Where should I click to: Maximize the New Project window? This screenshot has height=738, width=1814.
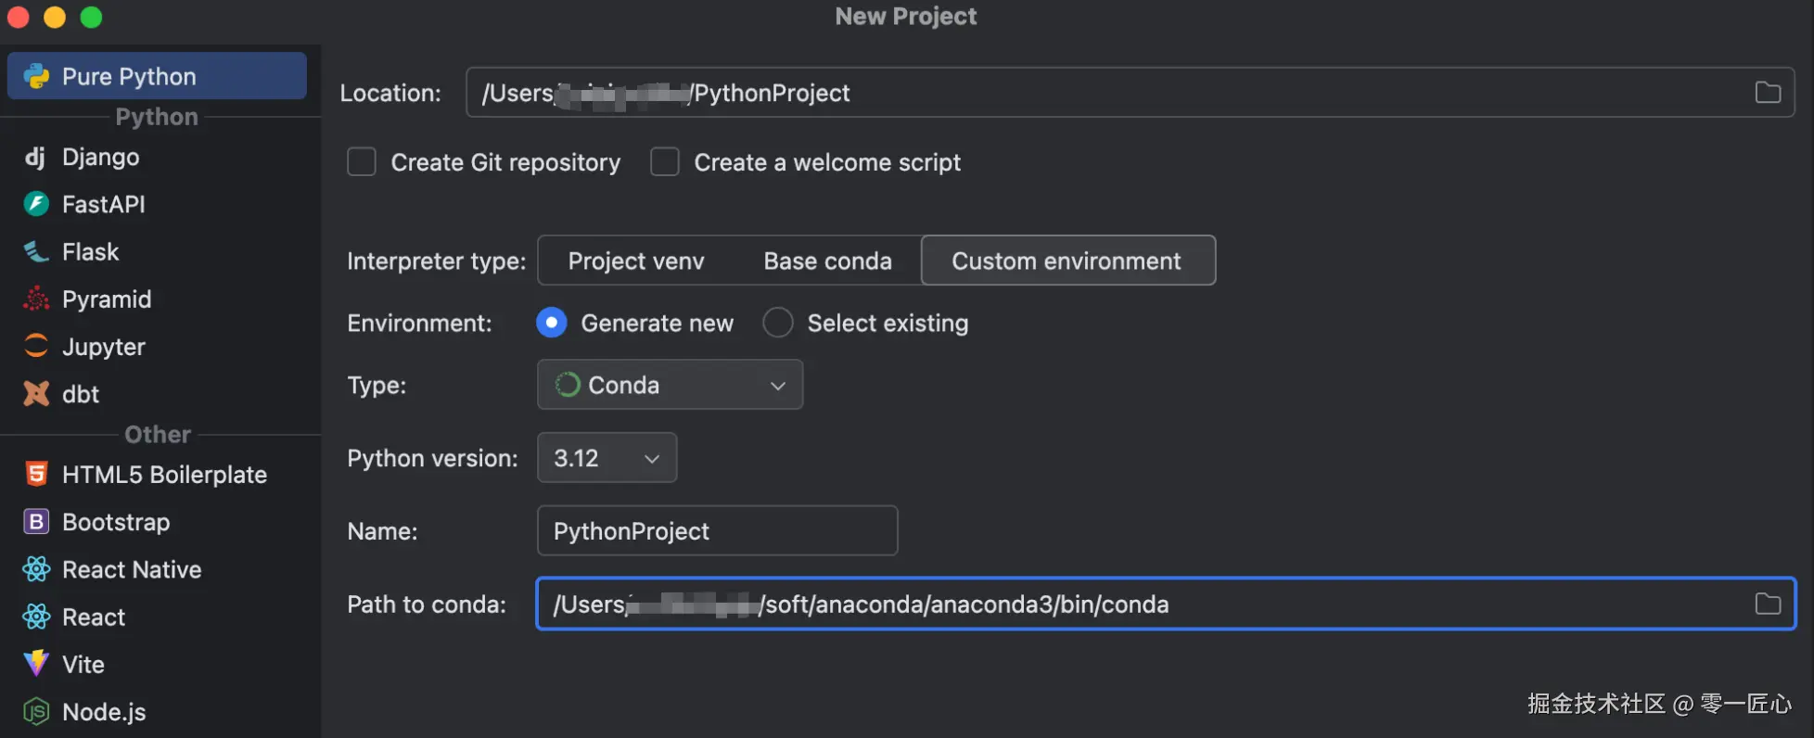pyautogui.click(x=91, y=17)
